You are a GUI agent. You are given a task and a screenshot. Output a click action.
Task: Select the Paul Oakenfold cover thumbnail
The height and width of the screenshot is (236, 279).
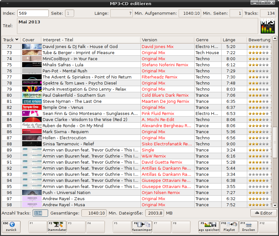click(x=32, y=95)
